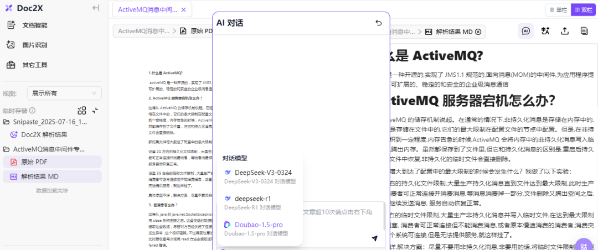Close the ActiveMQ消息中间 tab
Image resolution: width=598 pixels, height=250 pixels.
(x=183, y=10)
